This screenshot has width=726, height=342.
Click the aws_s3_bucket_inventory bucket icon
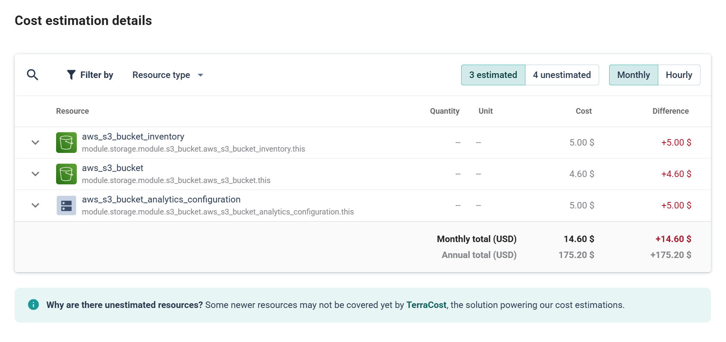pos(66,143)
